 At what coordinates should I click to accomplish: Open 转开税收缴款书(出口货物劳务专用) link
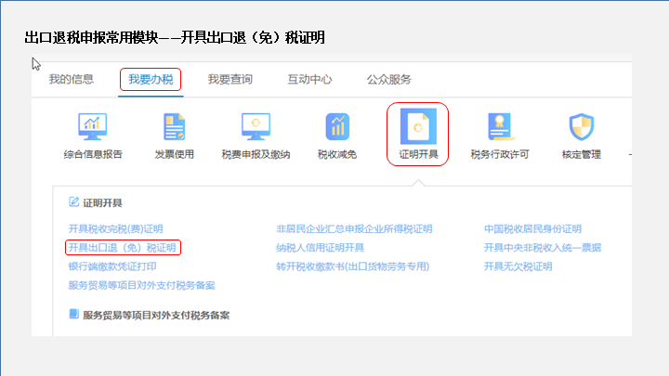click(x=352, y=266)
